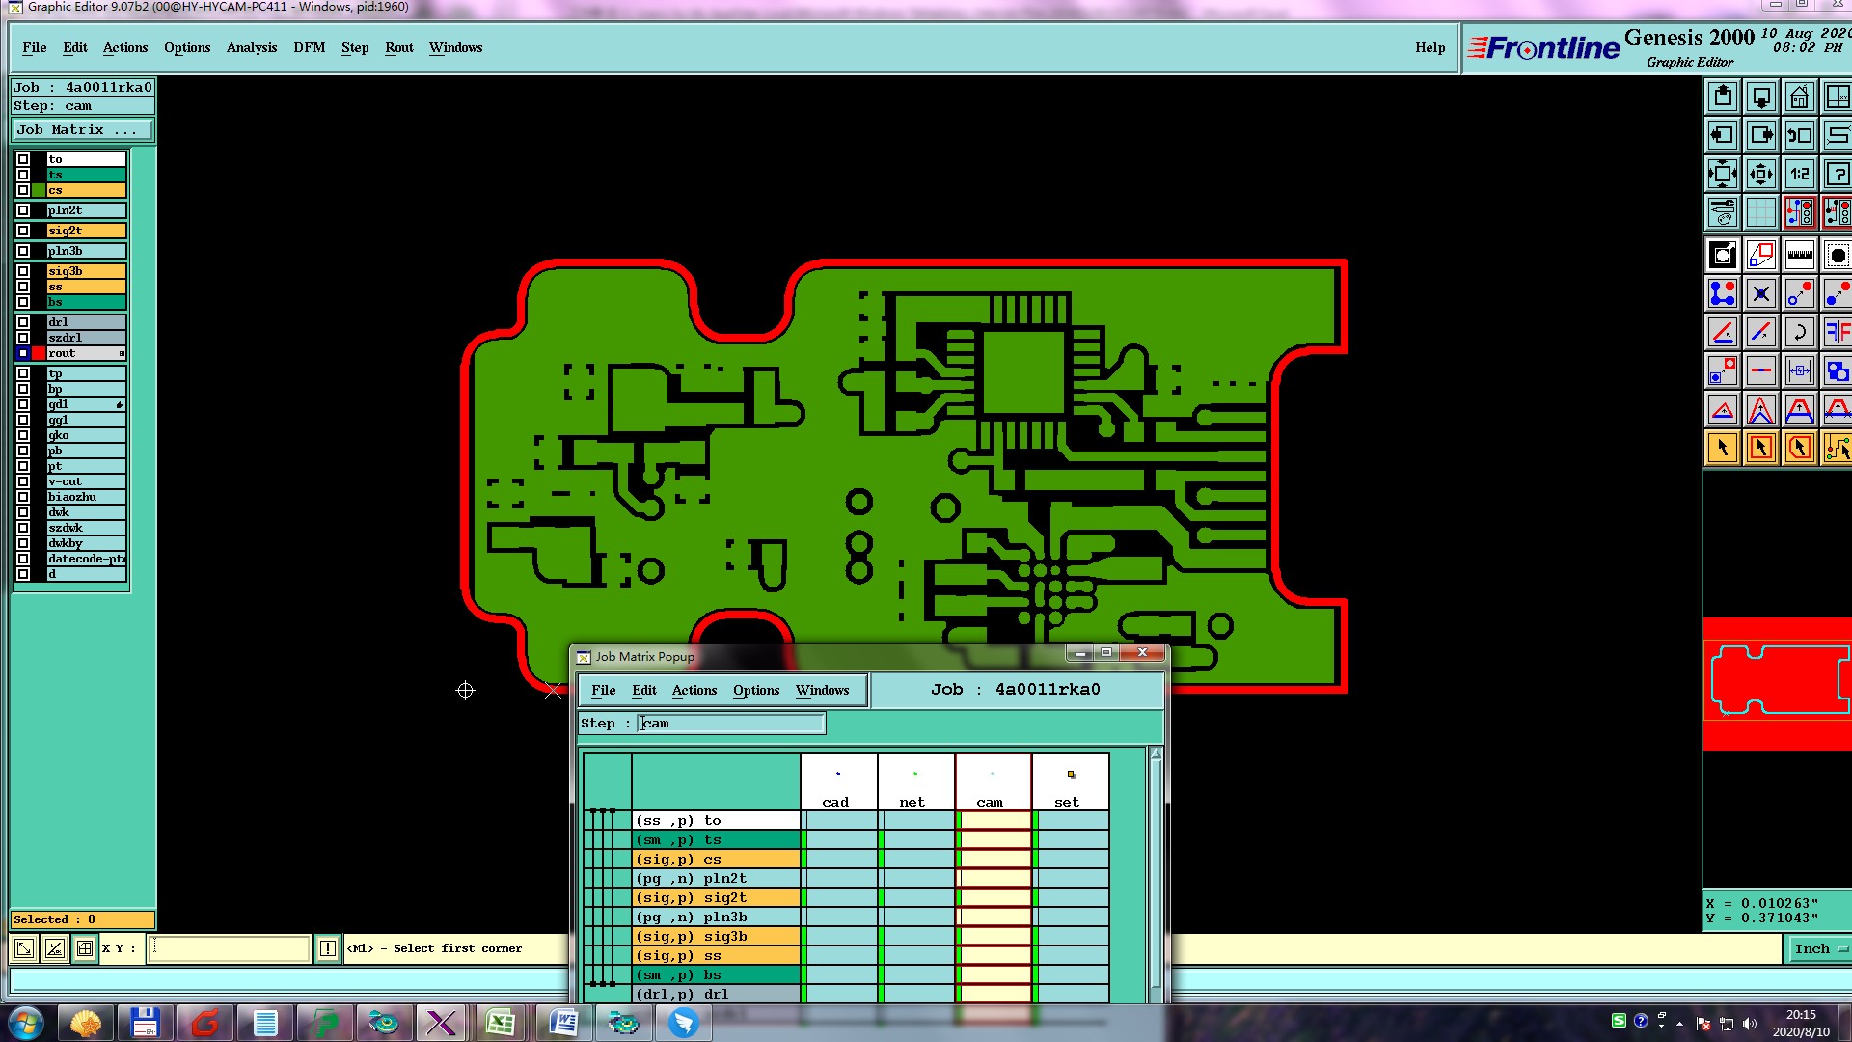Select the plain arrow selection tool
The height and width of the screenshot is (1042, 1852).
coord(1723,448)
